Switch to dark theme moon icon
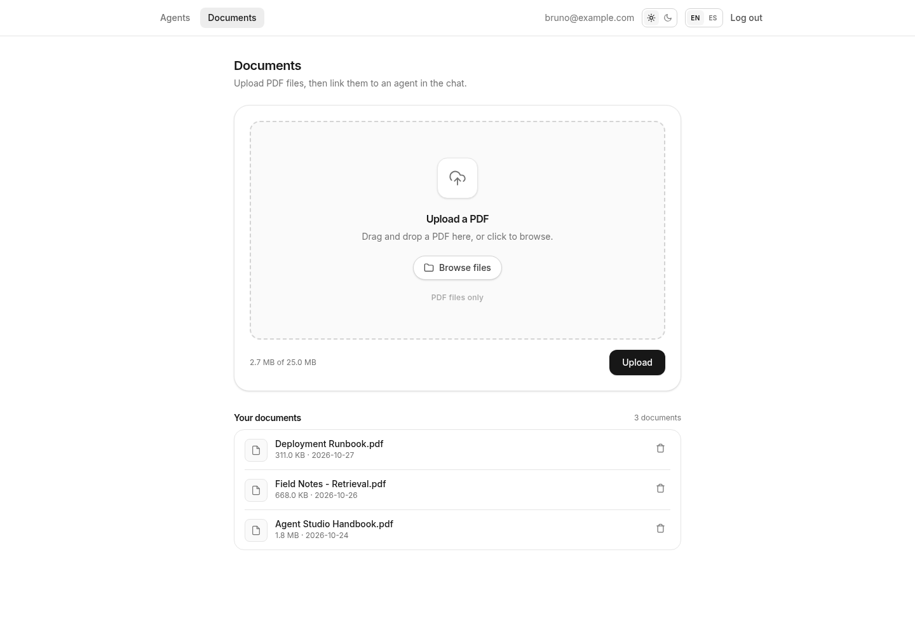This screenshot has height=636, width=915. [x=668, y=18]
